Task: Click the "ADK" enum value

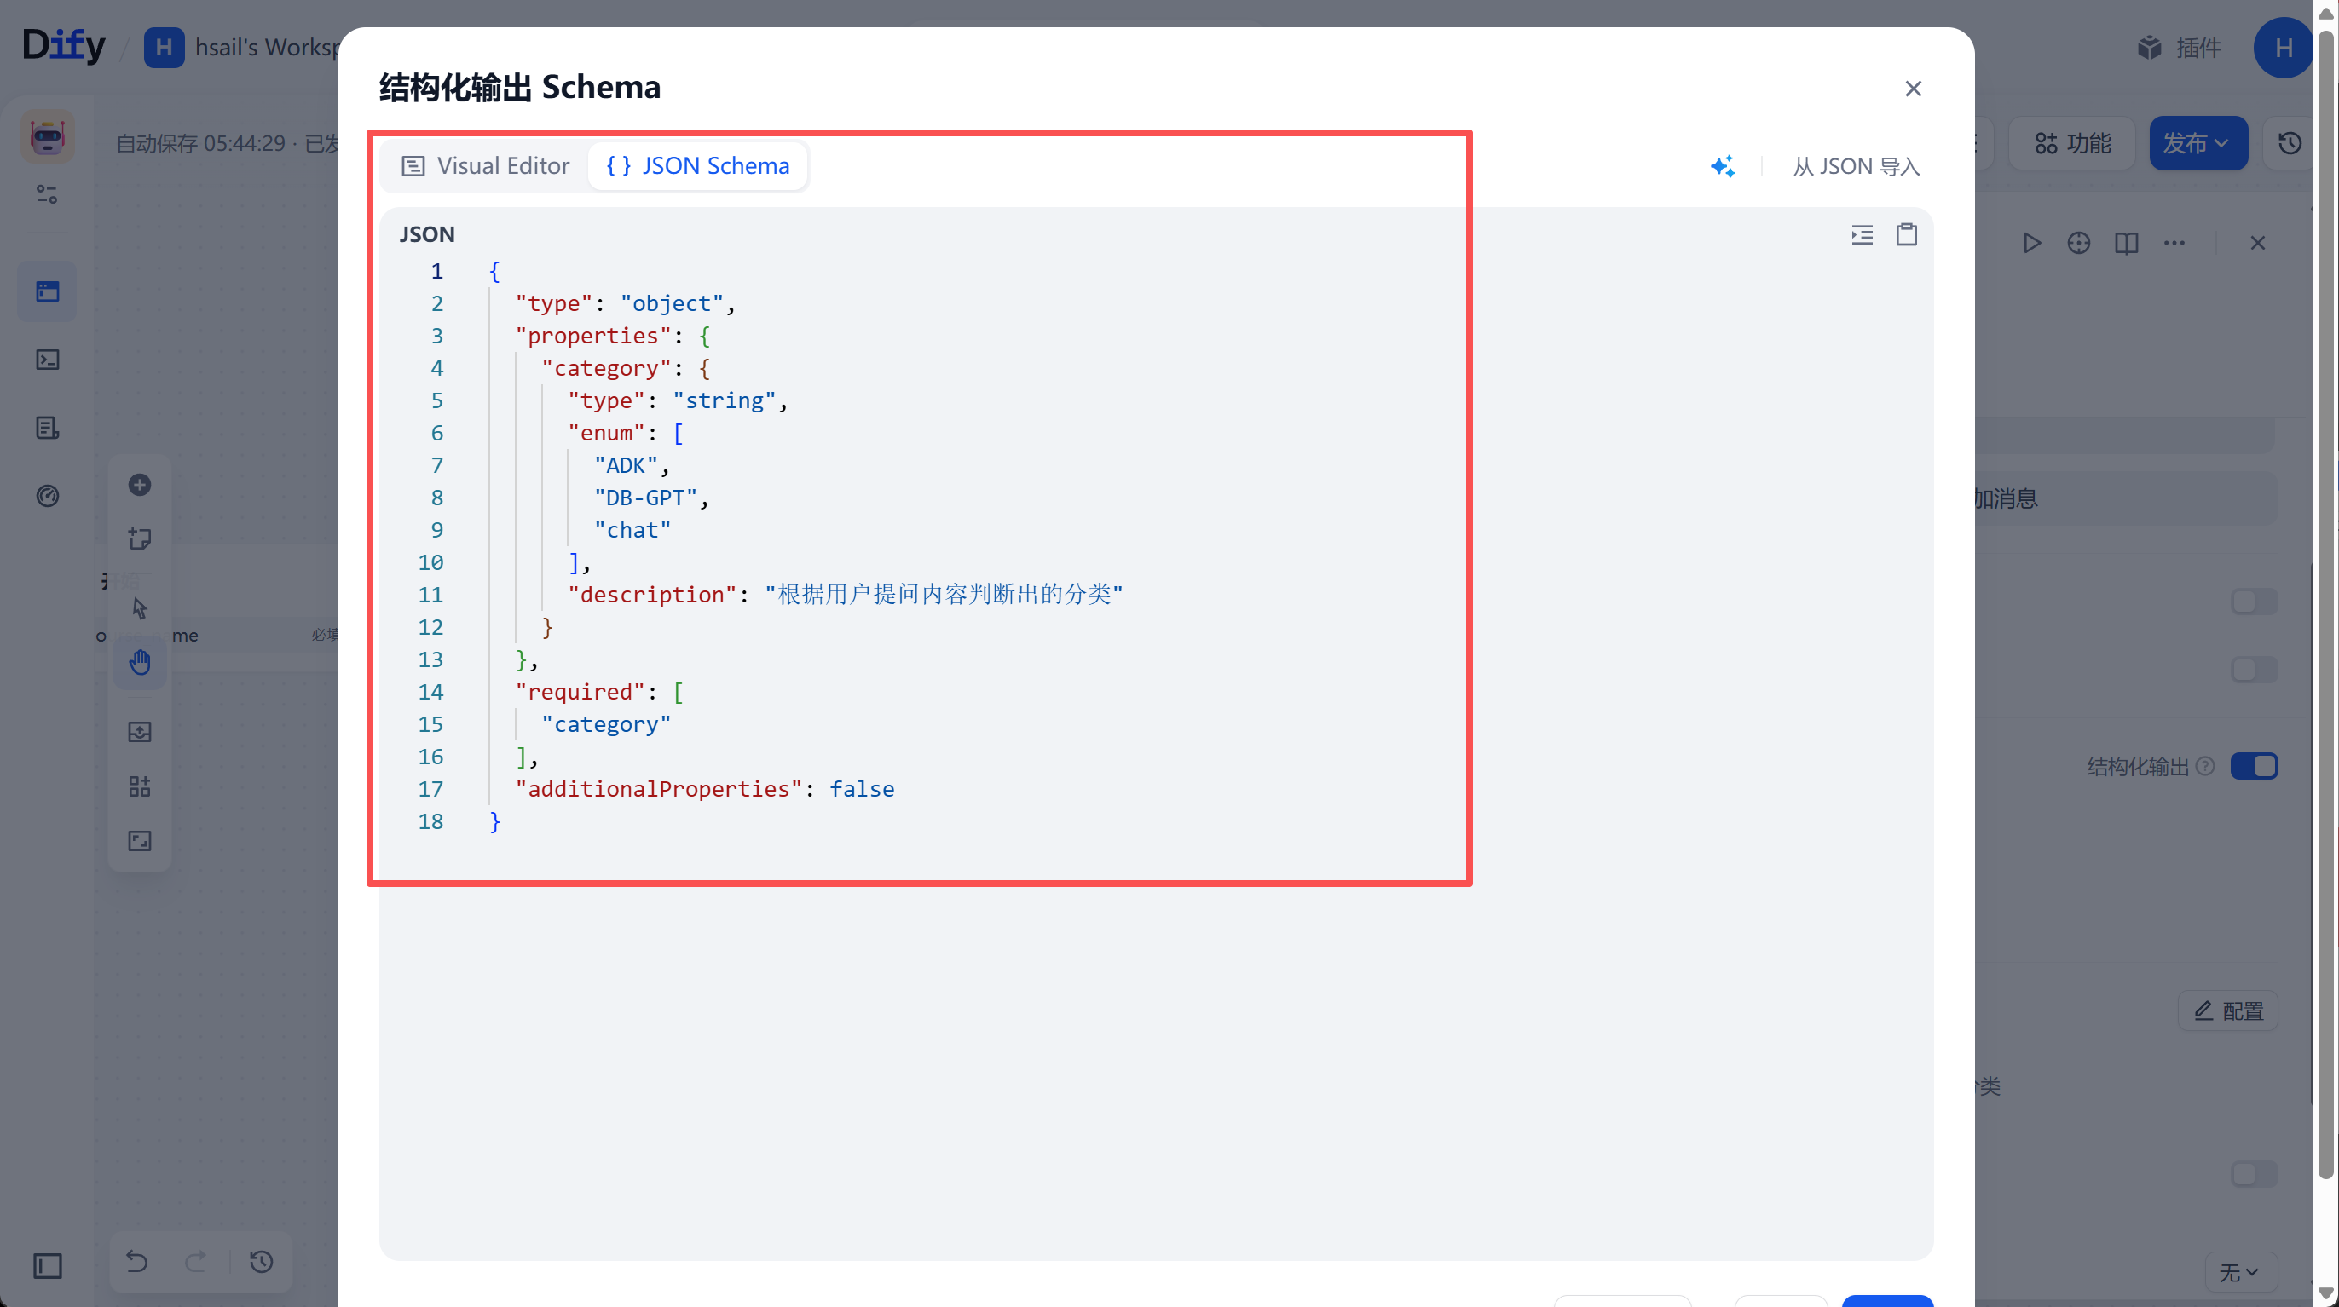Action: (626, 465)
